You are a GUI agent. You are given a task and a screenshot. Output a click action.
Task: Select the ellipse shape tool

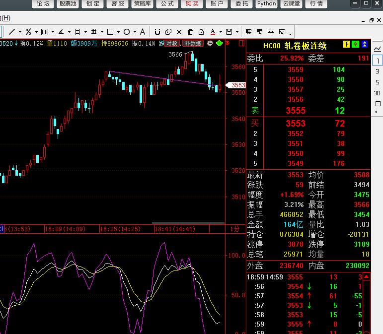click(x=127, y=32)
